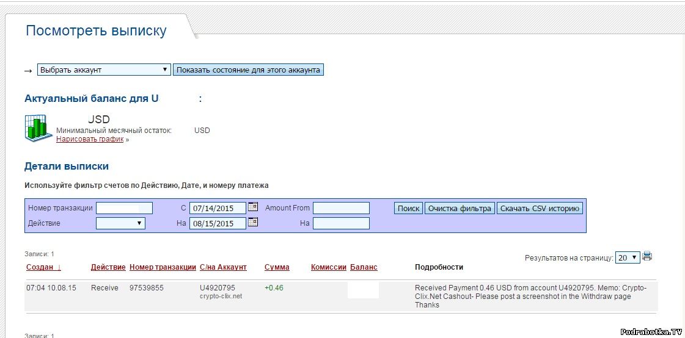Change results per page dropdown
Screen dimensions: 685x338
(628, 257)
